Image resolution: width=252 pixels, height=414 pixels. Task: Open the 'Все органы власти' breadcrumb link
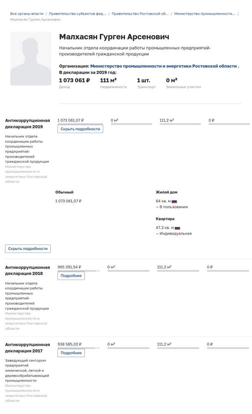27,14
